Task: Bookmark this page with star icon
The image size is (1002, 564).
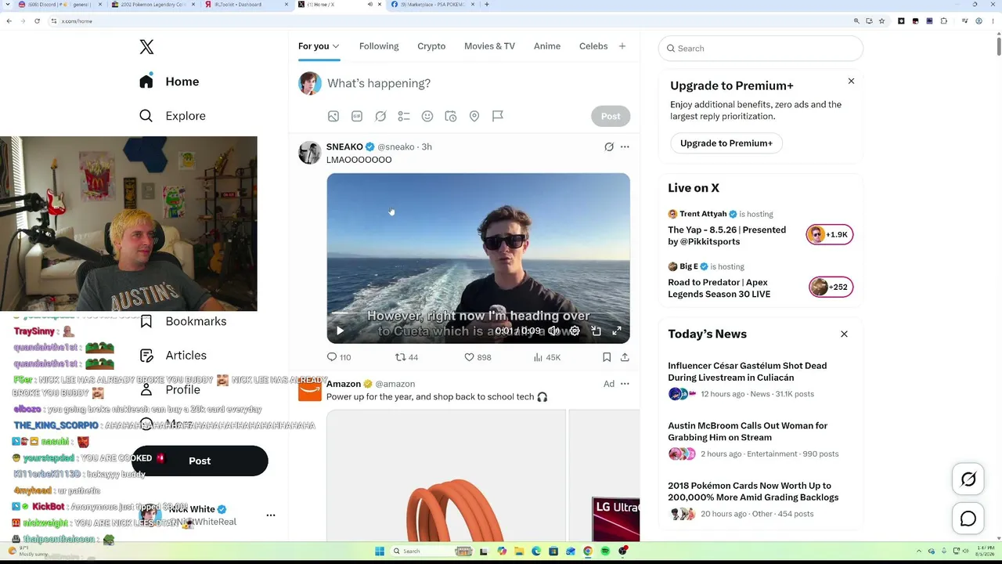Action: point(882,21)
